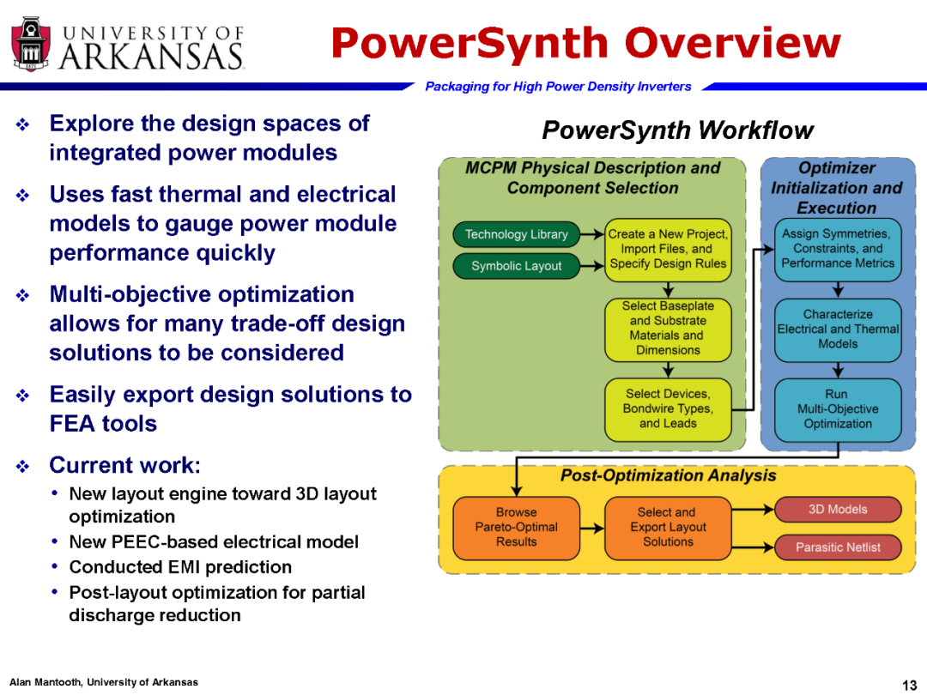Click the 'Easily export design solutions to FEA tools' bullet

(x=231, y=409)
